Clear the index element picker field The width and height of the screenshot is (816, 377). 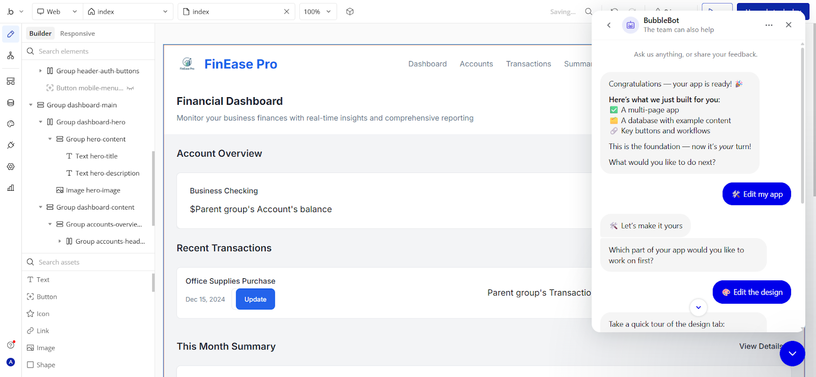point(287,11)
